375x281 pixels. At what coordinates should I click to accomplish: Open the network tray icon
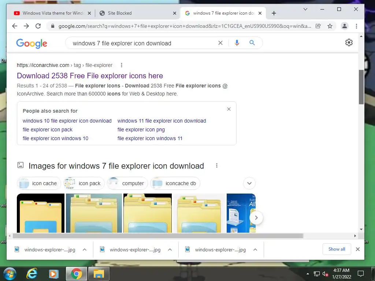[317, 274]
